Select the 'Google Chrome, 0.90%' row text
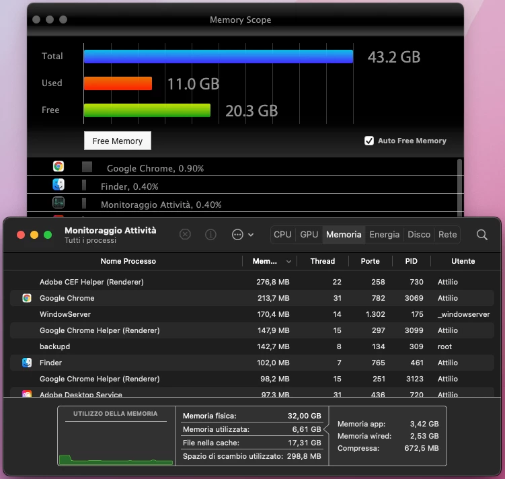This screenshot has height=479, width=505. [x=155, y=168]
